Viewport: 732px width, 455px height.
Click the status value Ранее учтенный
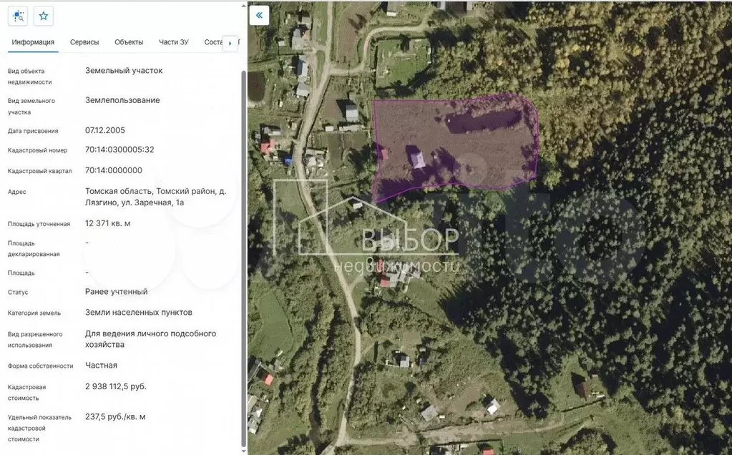pyautogui.click(x=116, y=292)
